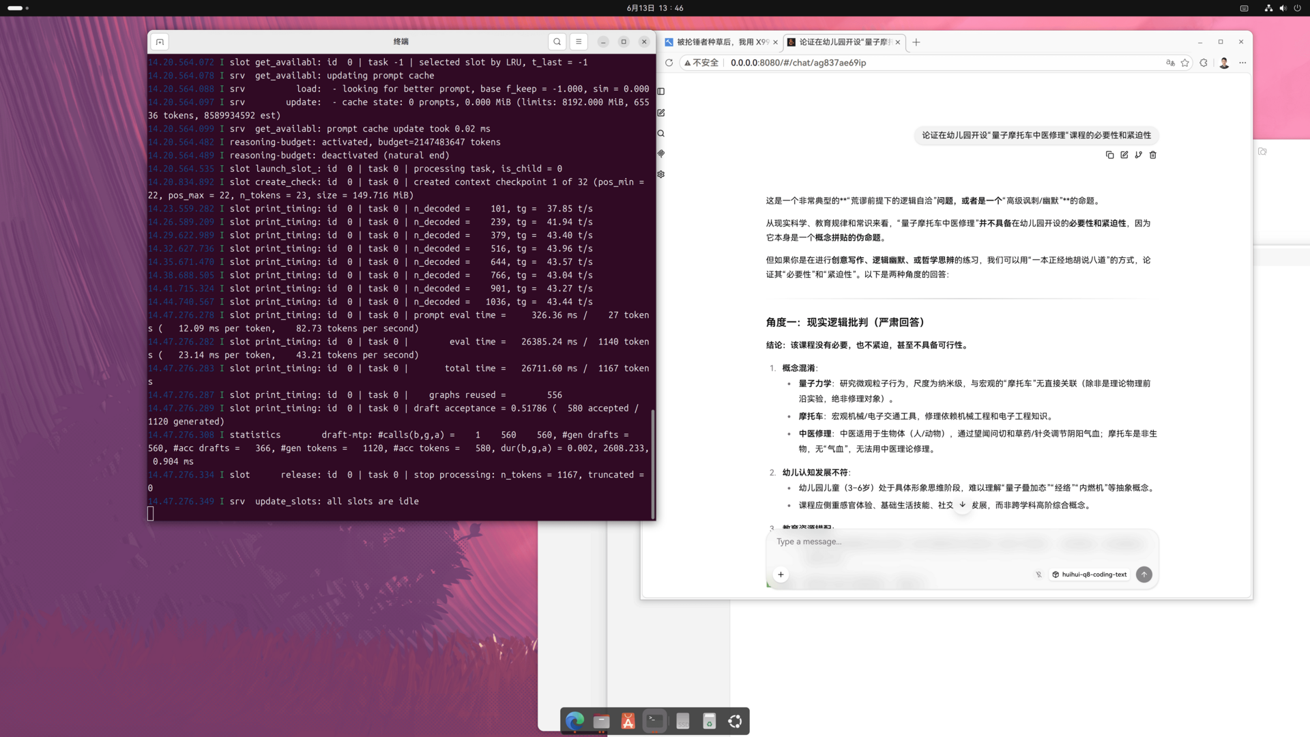Image resolution: width=1310 pixels, height=737 pixels.
Task: Send the message with the arrow button
Action: click(x=1144, y=575)
